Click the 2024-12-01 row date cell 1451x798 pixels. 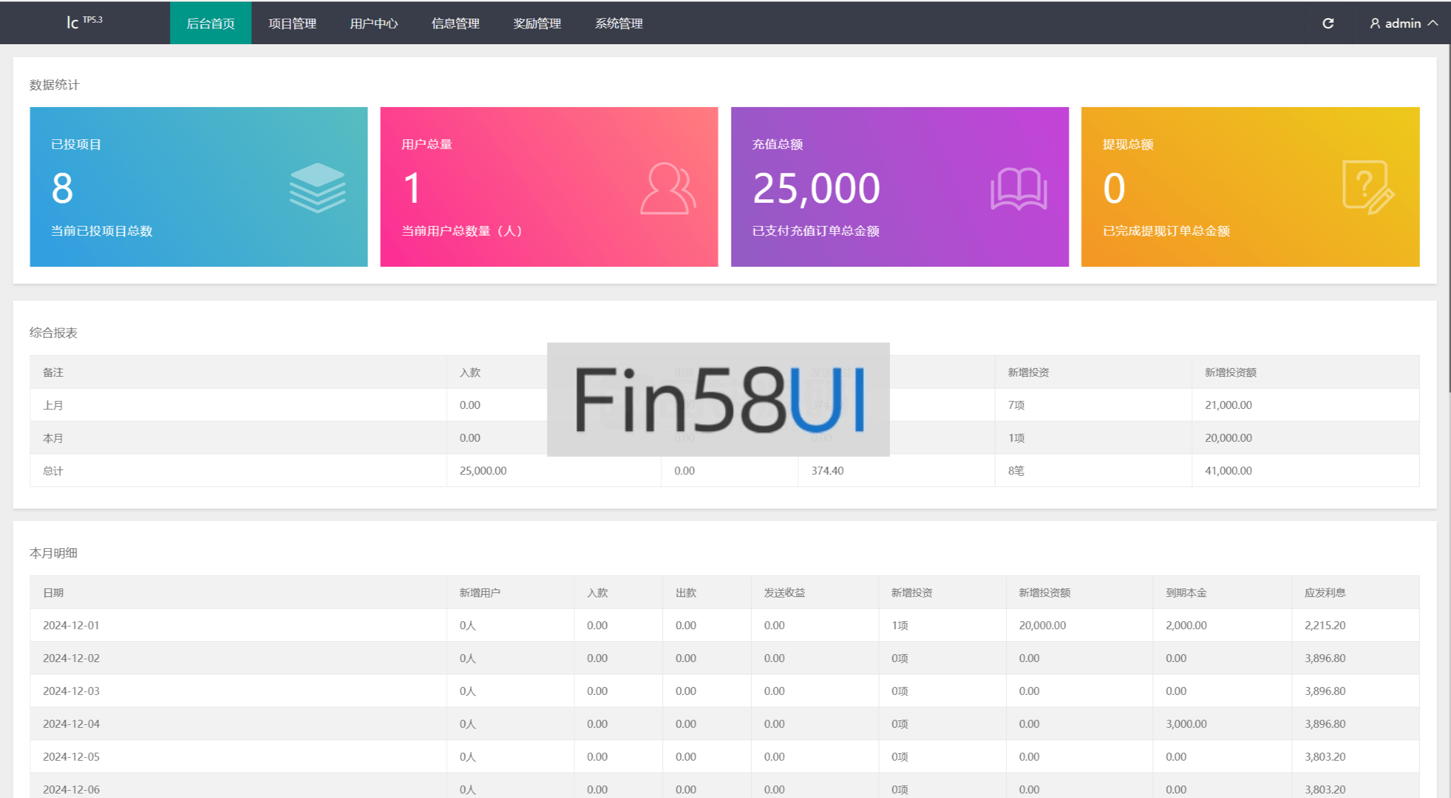coord(71,625)
